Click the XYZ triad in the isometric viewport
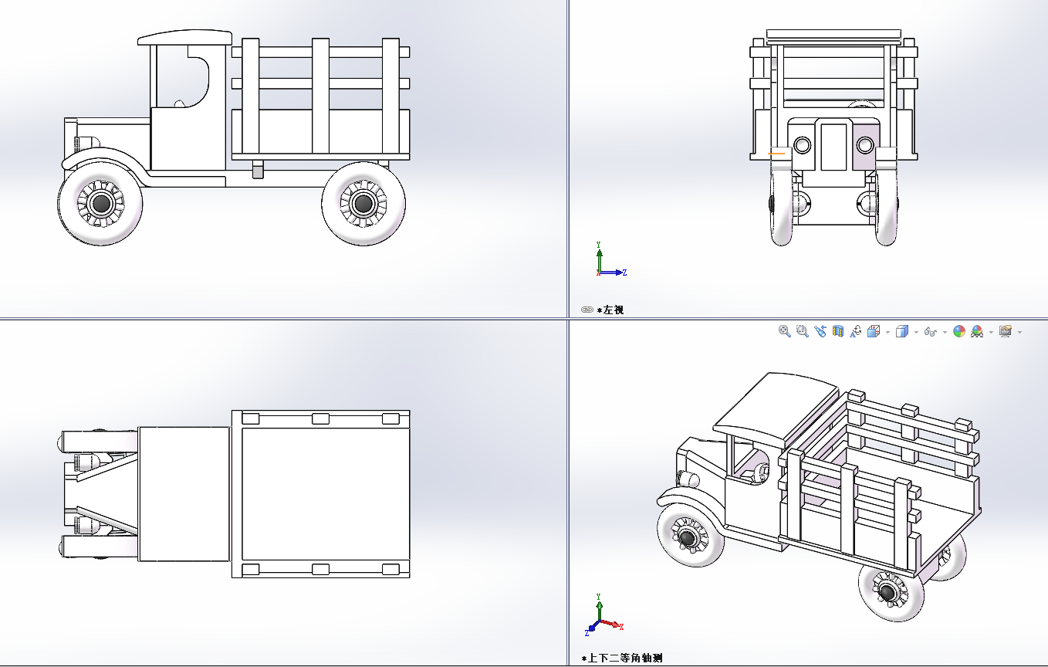 (x=603, y=616)
